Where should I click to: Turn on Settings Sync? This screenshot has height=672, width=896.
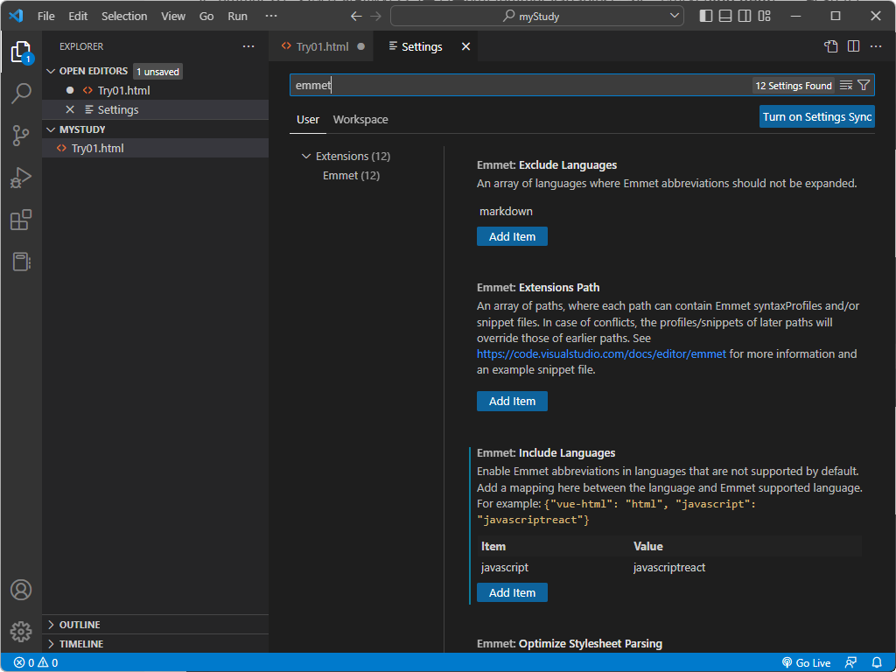point(817,116)
